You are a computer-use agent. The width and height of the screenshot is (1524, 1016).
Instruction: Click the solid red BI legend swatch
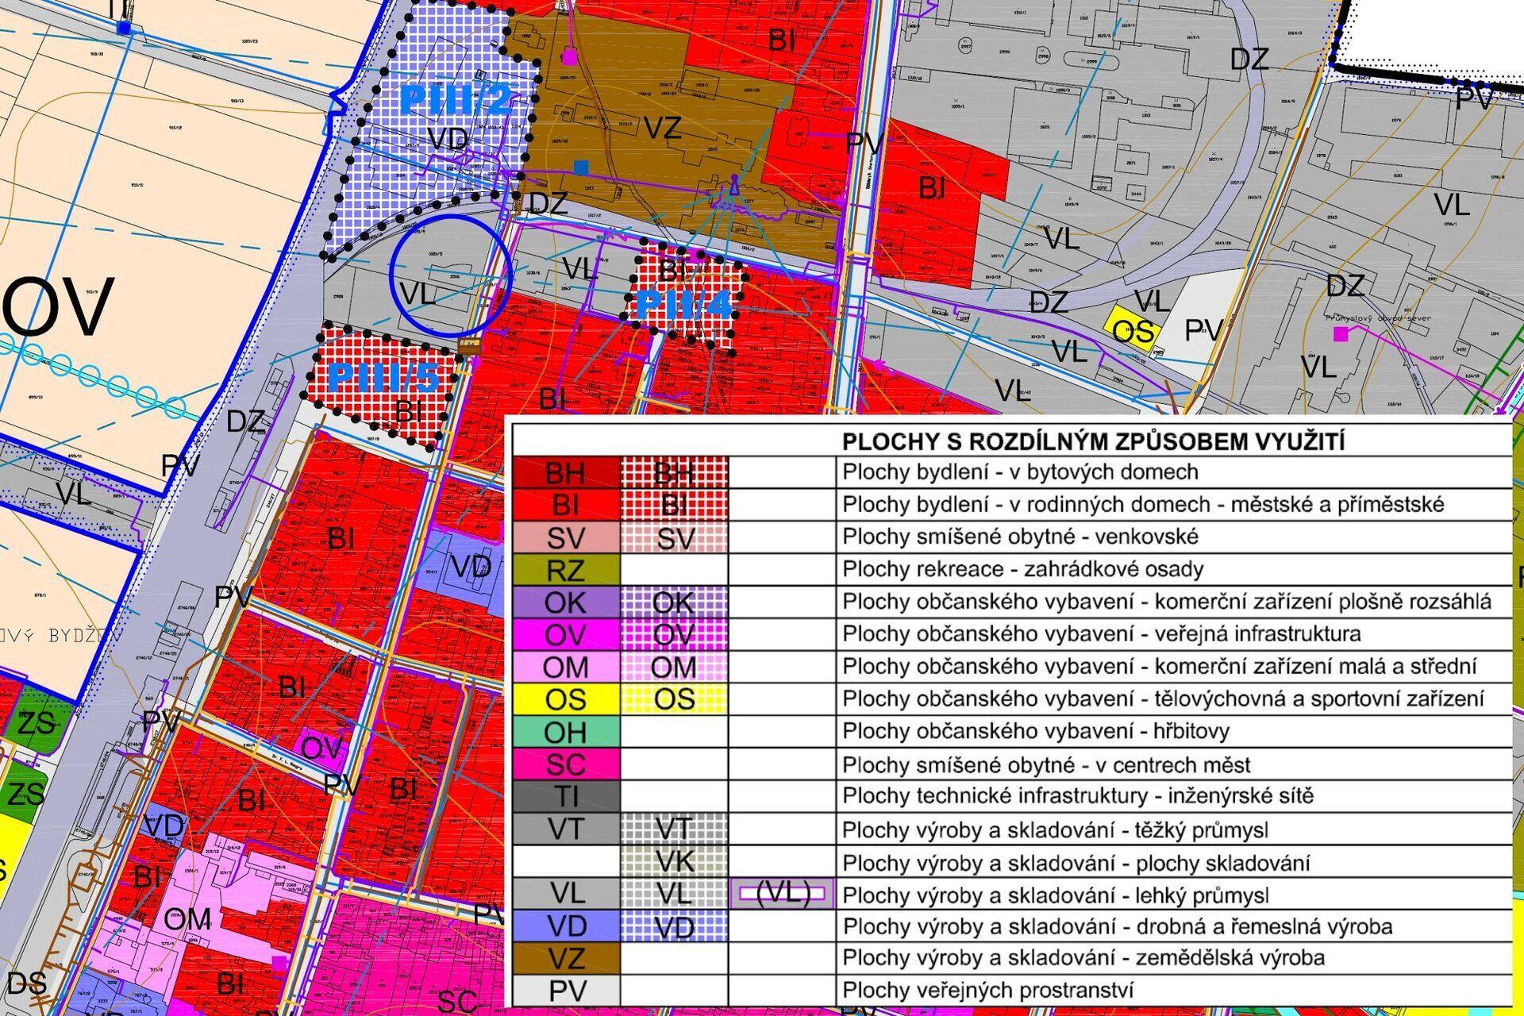(x=565, y=505)
